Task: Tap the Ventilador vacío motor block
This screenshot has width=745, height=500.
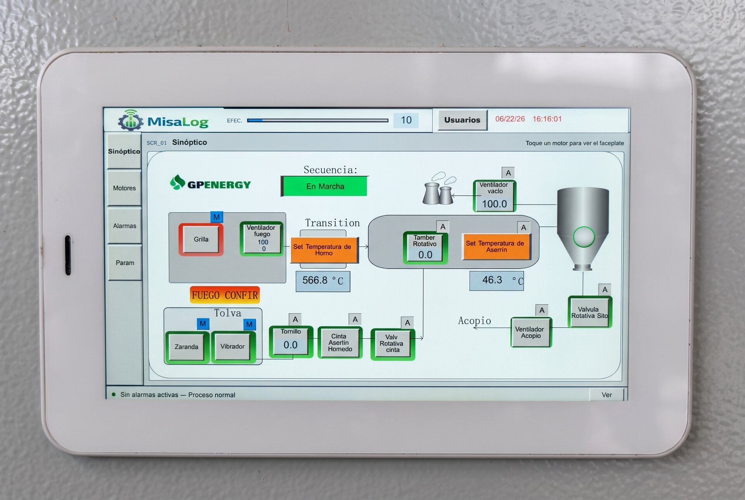Action: [494, 196]
